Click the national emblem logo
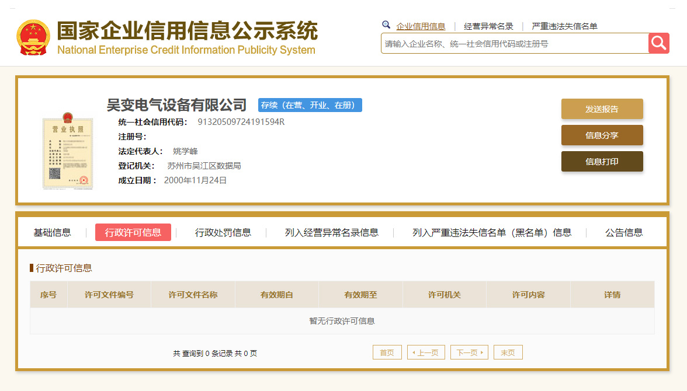This screenshot has width=687, height=391. [33, 38]
